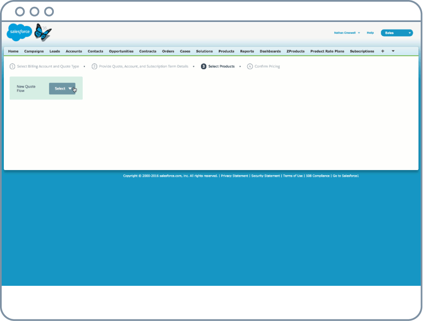Screen dimensions: 424x321
Task: Click the step 2 circle icon
Action: (x=94, y=67)
